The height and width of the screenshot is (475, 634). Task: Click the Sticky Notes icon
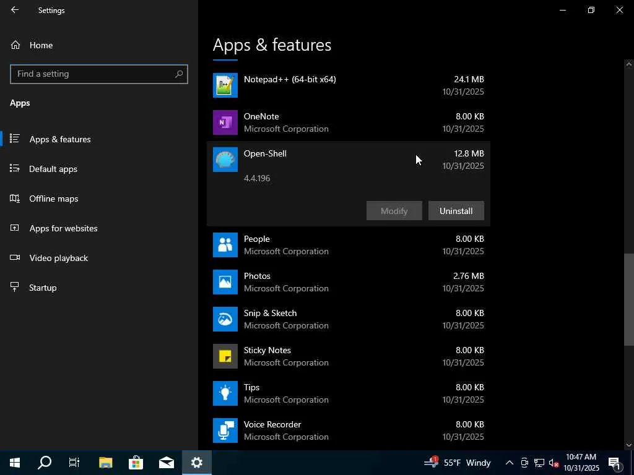pyautogui.click(x=225, y=356)
